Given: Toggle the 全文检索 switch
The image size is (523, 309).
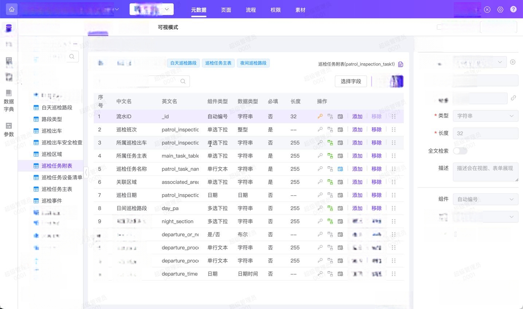Looking at the screenshot, I should click(460, 151).
